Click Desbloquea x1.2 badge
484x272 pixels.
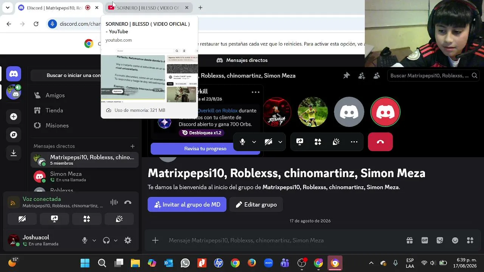[202, 133]
